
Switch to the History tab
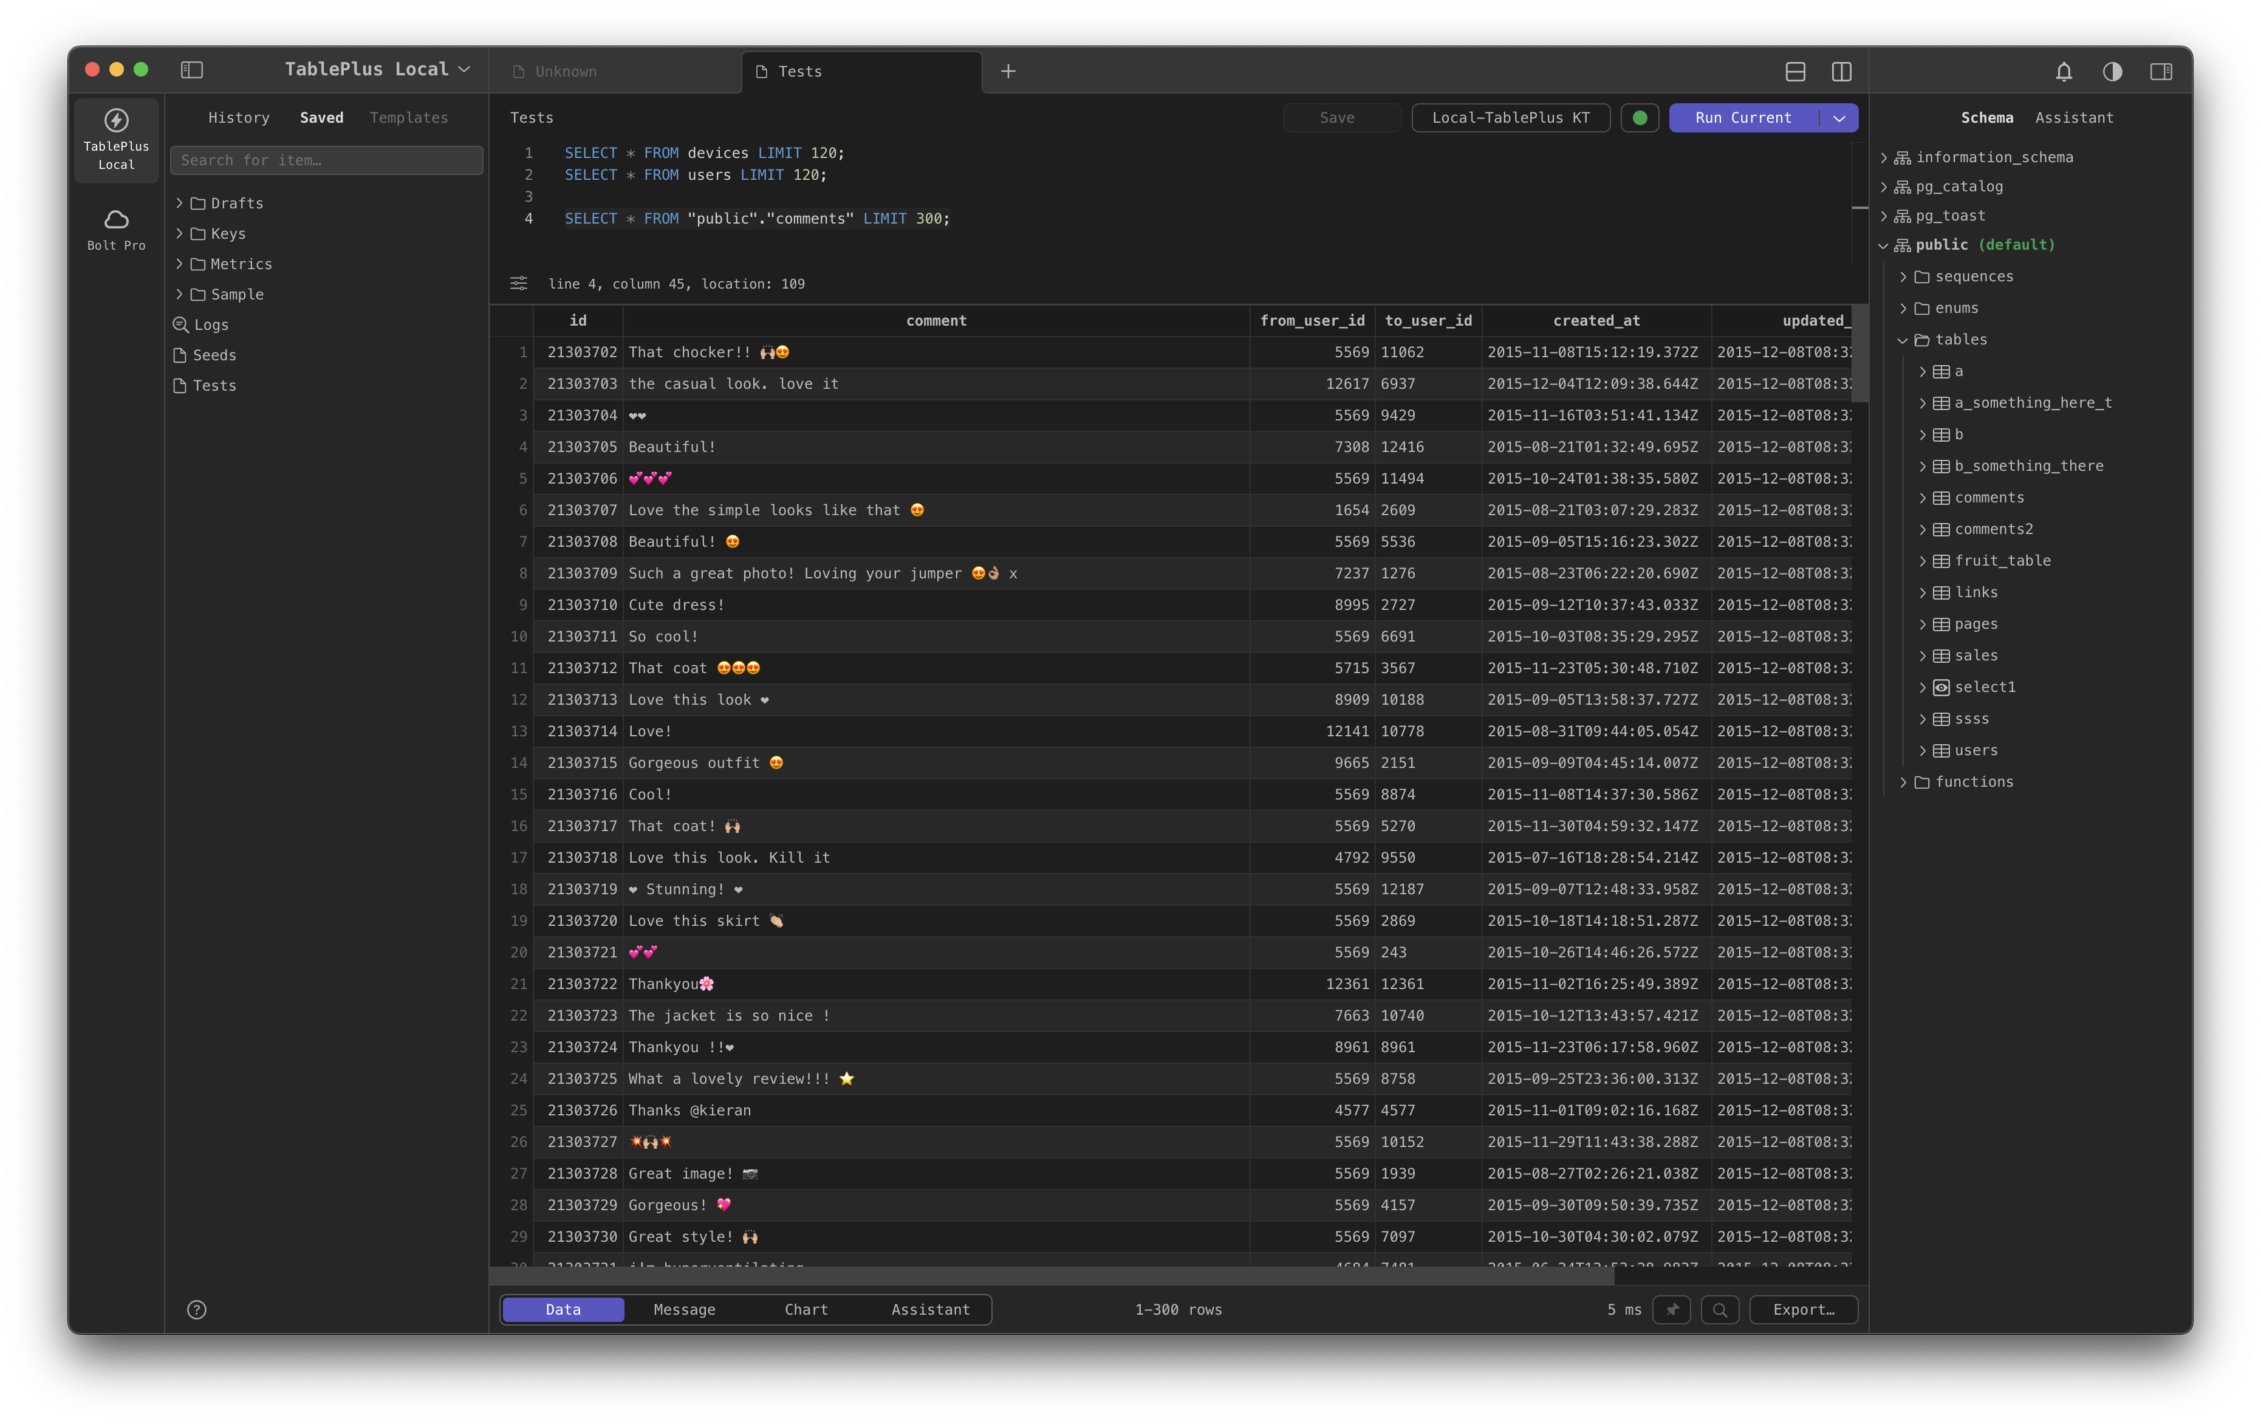239,117
